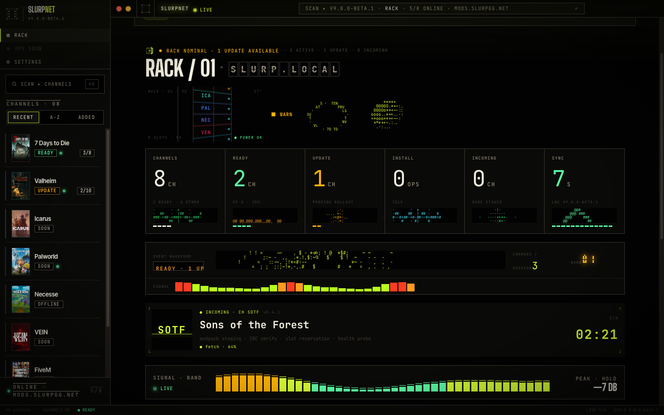This screenshot has height=415, width=664.
Task: Select the Palworld channel name
Action: pyautogui.click(x=46, y=256)
